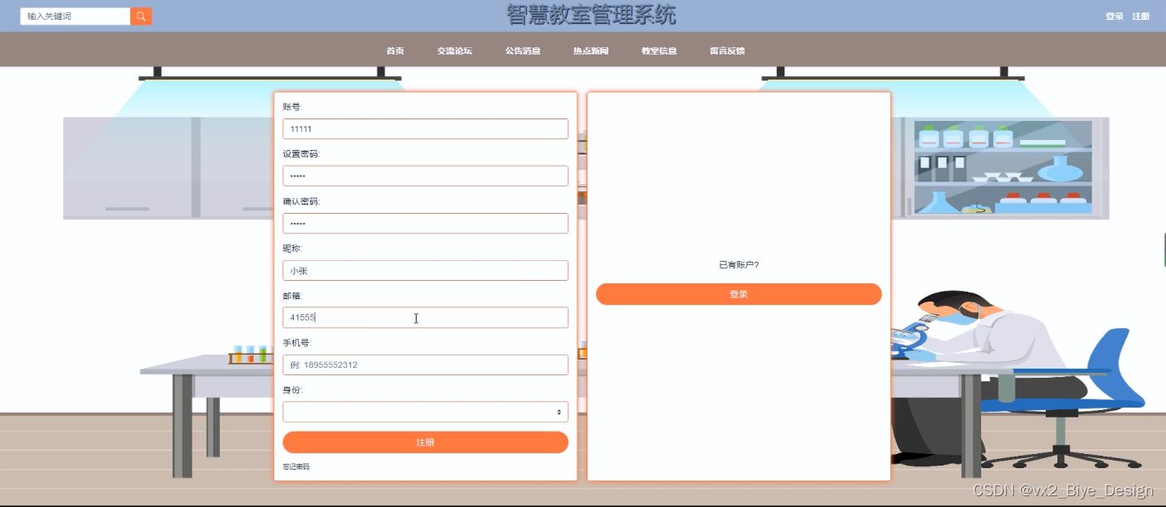Image resolution: width=1166 pixels, height=507 pixels.
Task: Expand the 身份 identity dropdown
Action: pyautogui.click(x=425, y=412)
